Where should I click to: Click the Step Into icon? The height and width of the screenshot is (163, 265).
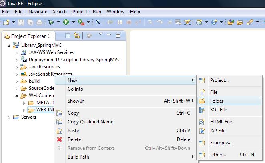150,22
